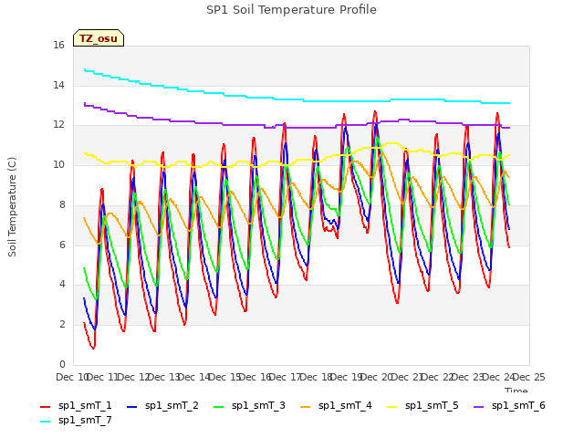Click the 2 y-axis tick label
Image resolution: width=584 pixels, height=438 pixels.
[x=62, y=325]
